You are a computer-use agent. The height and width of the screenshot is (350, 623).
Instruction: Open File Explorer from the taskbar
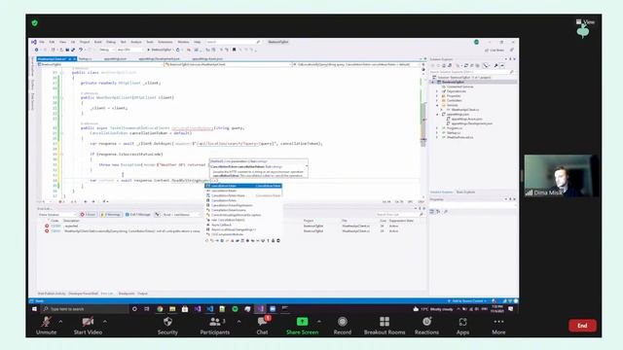[172, 309]
